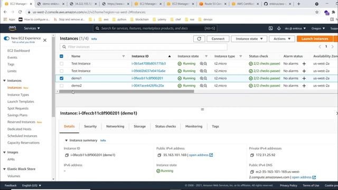Viewport: 338px width, 190px height.
Task: Switch to the Tags tab
Action: [215, 127]
